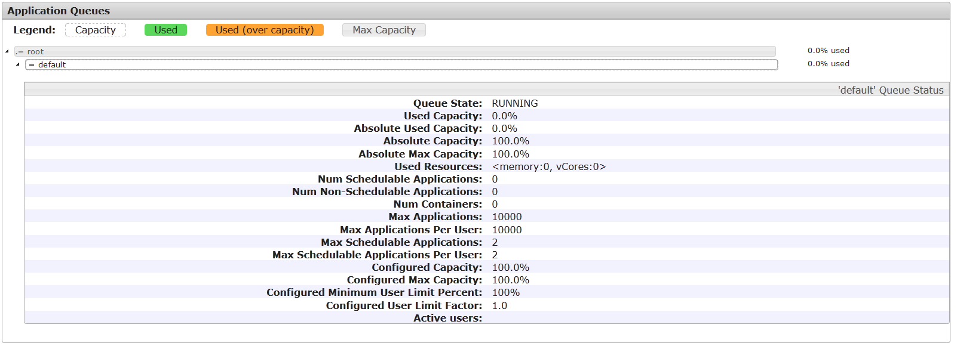Click the Configured User Limit Factor label

(404, 305)
